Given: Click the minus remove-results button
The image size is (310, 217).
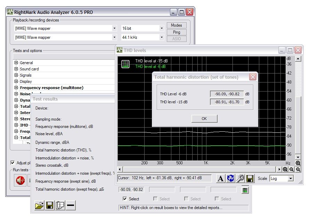Looking at the screenshot, I should (x=71, y=205).
